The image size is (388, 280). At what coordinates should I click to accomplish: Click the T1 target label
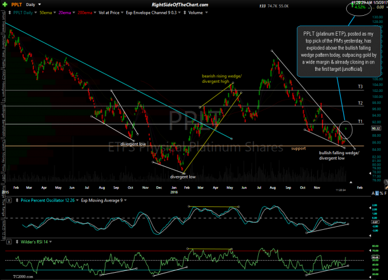tap(360, 121)
